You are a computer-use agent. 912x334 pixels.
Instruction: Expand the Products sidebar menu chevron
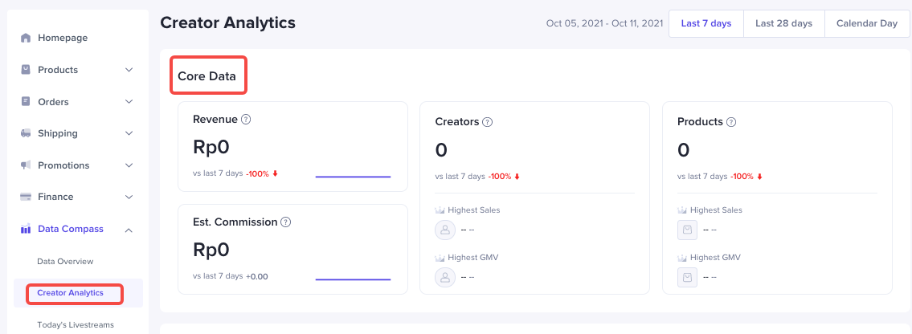coord(129,70)
